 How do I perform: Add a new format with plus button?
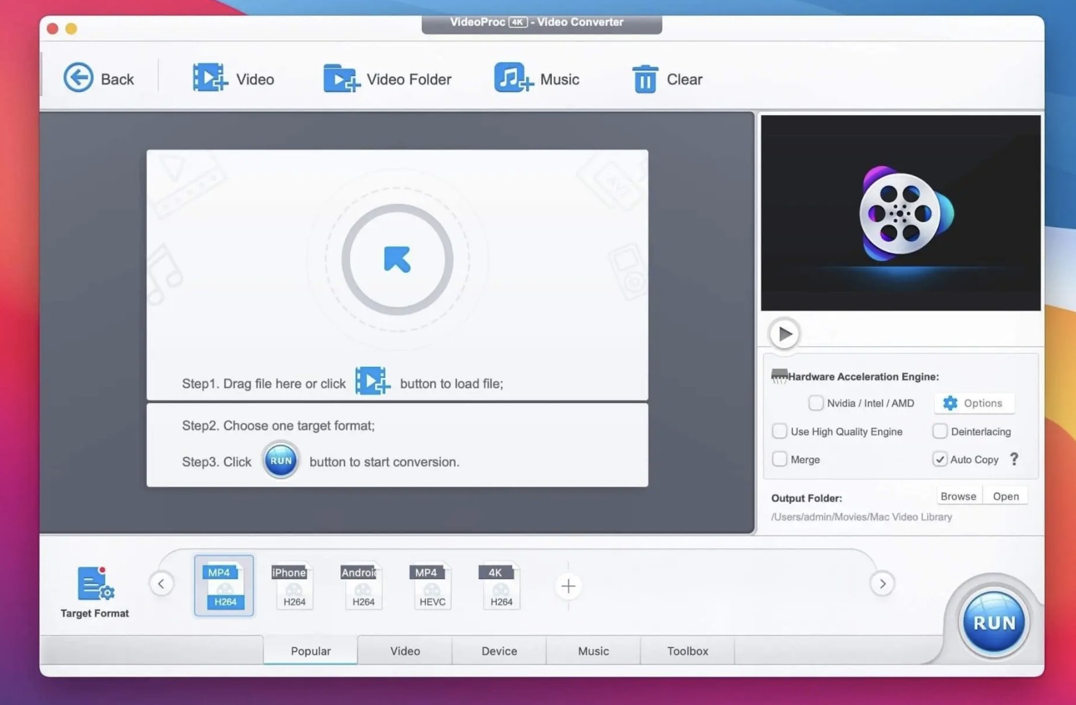point(568,586)
